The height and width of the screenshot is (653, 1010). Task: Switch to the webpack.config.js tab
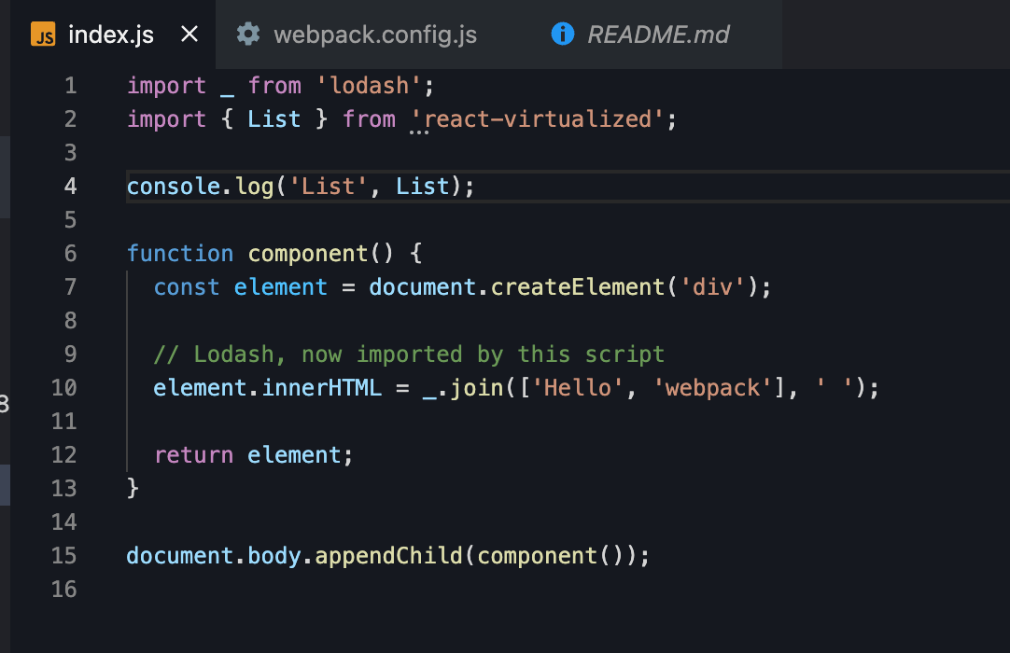click(375, 35)
